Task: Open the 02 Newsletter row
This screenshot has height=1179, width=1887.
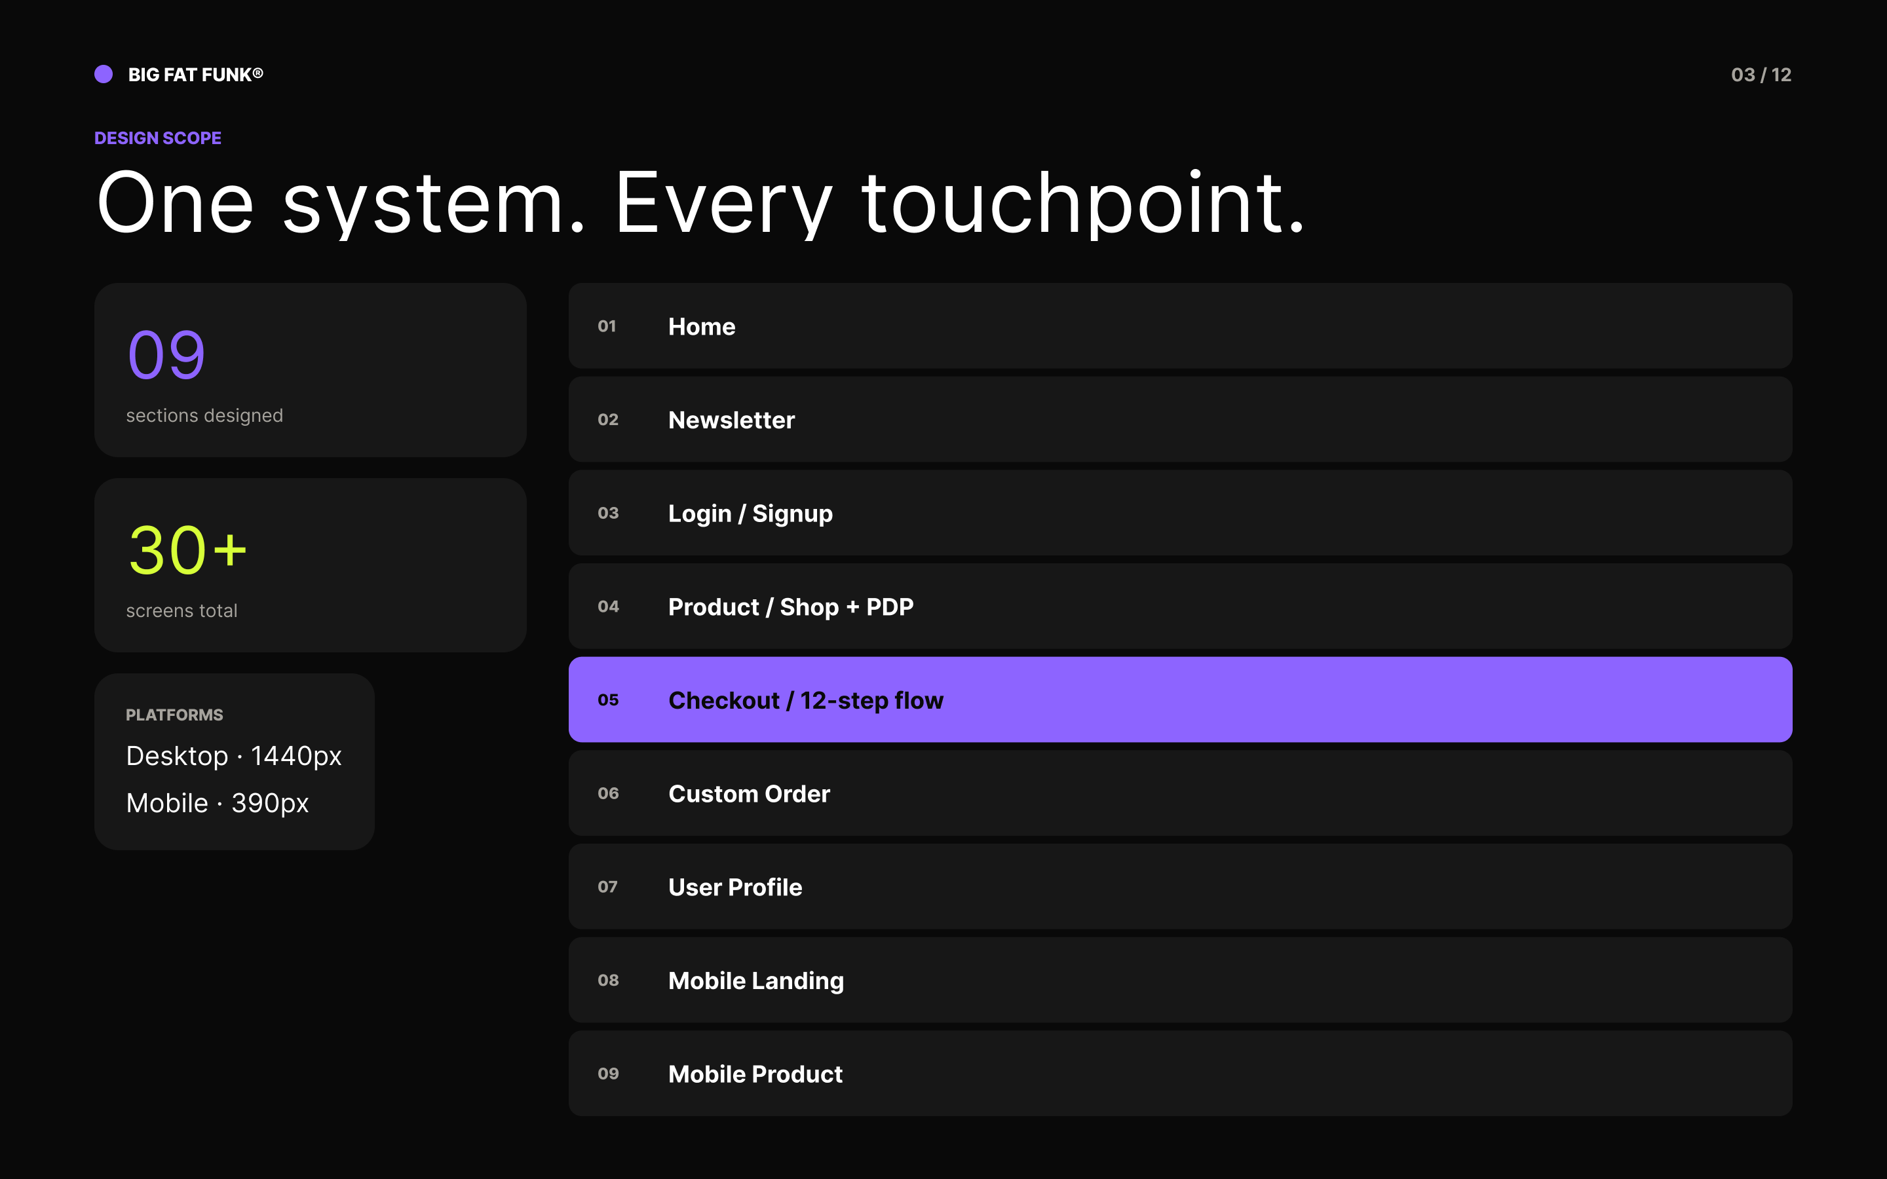Action: 1181,419
